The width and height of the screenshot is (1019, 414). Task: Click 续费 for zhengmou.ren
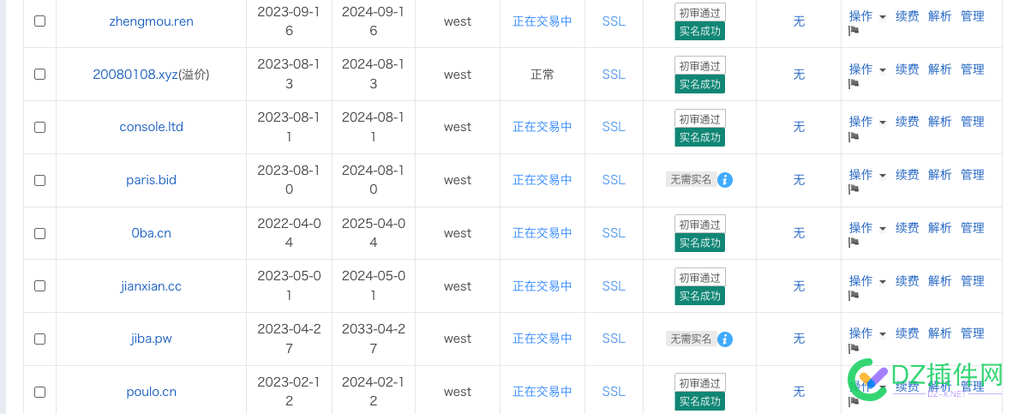pyautogui.click(x=908, y=16)
